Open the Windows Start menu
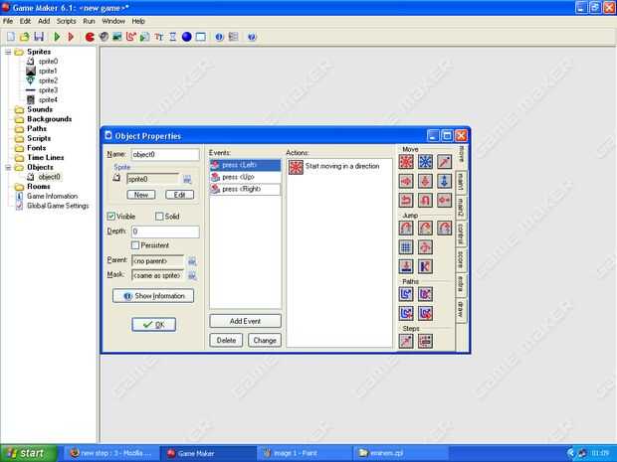 click(x=29, y=453)
